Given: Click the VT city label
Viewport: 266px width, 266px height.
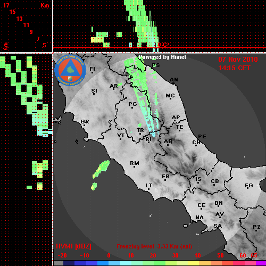Looking at the screenshot, I should (121, 136).
